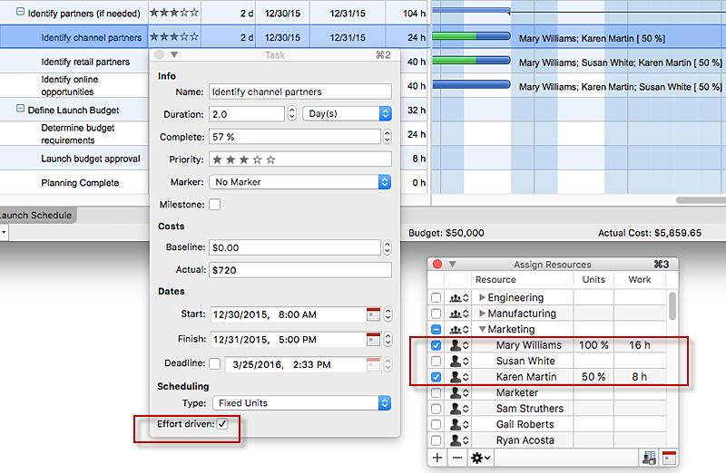Open the calendar picker for Finish date
Screen dimensions: 726x473
click(373, 339)
